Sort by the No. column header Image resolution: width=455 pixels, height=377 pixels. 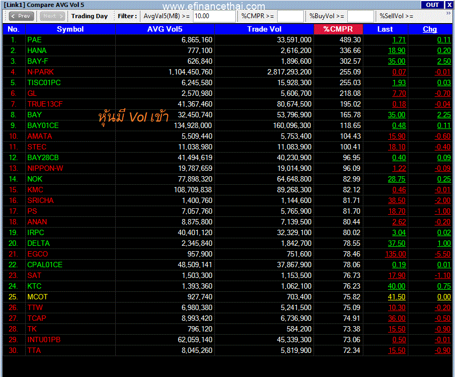point(13,29)
